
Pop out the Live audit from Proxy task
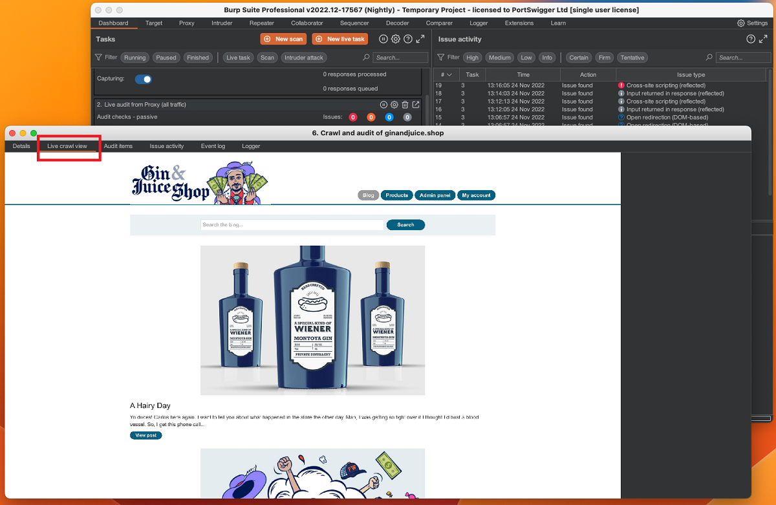(416, 104)
